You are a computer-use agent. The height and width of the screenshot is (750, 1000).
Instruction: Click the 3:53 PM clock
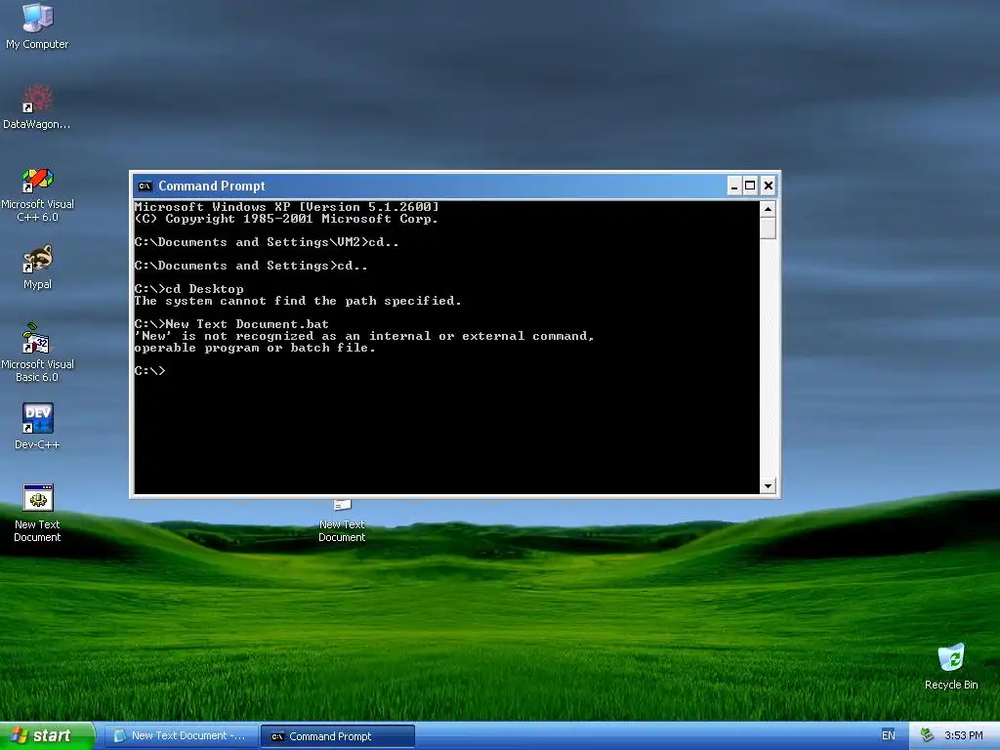(963, 736)
